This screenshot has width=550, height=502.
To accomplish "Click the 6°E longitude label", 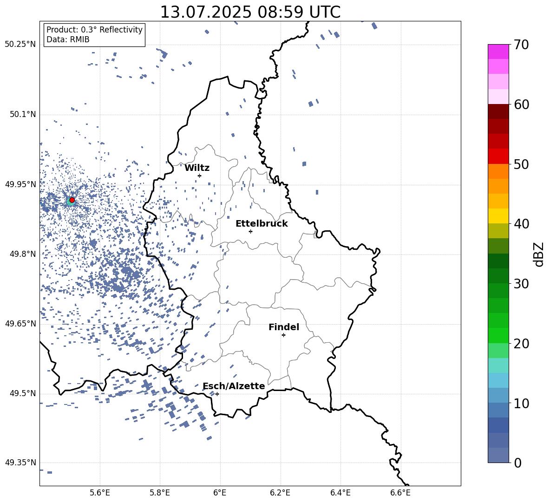I will 220,493.
